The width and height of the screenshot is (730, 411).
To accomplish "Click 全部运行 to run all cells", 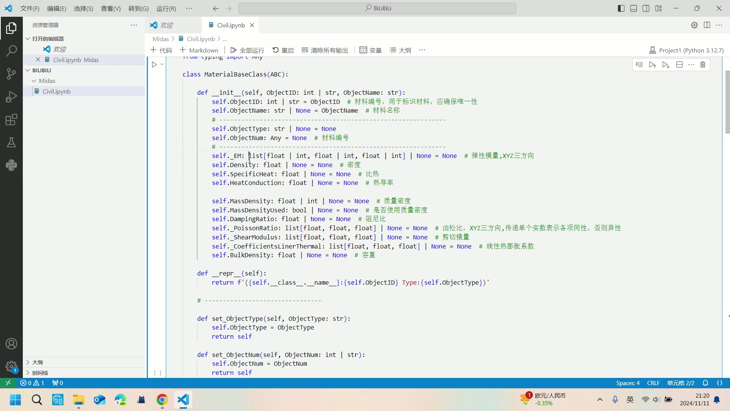I will pyautogui.click(x=247, y=50).
